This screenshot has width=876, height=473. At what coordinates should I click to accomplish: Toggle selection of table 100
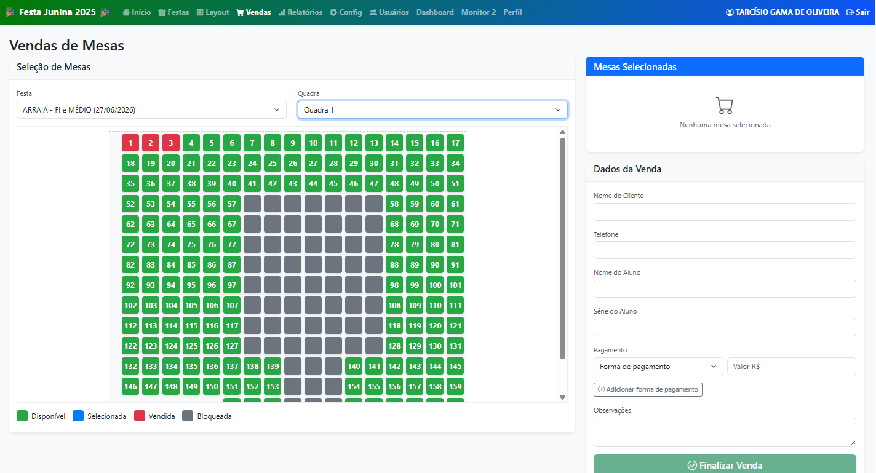[x=435, y=285]
